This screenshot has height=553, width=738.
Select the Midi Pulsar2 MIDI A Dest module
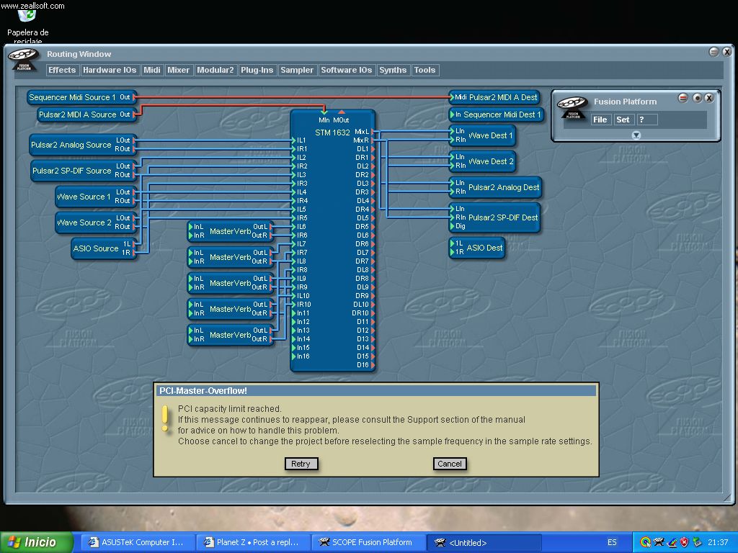[x=495, y=97]
